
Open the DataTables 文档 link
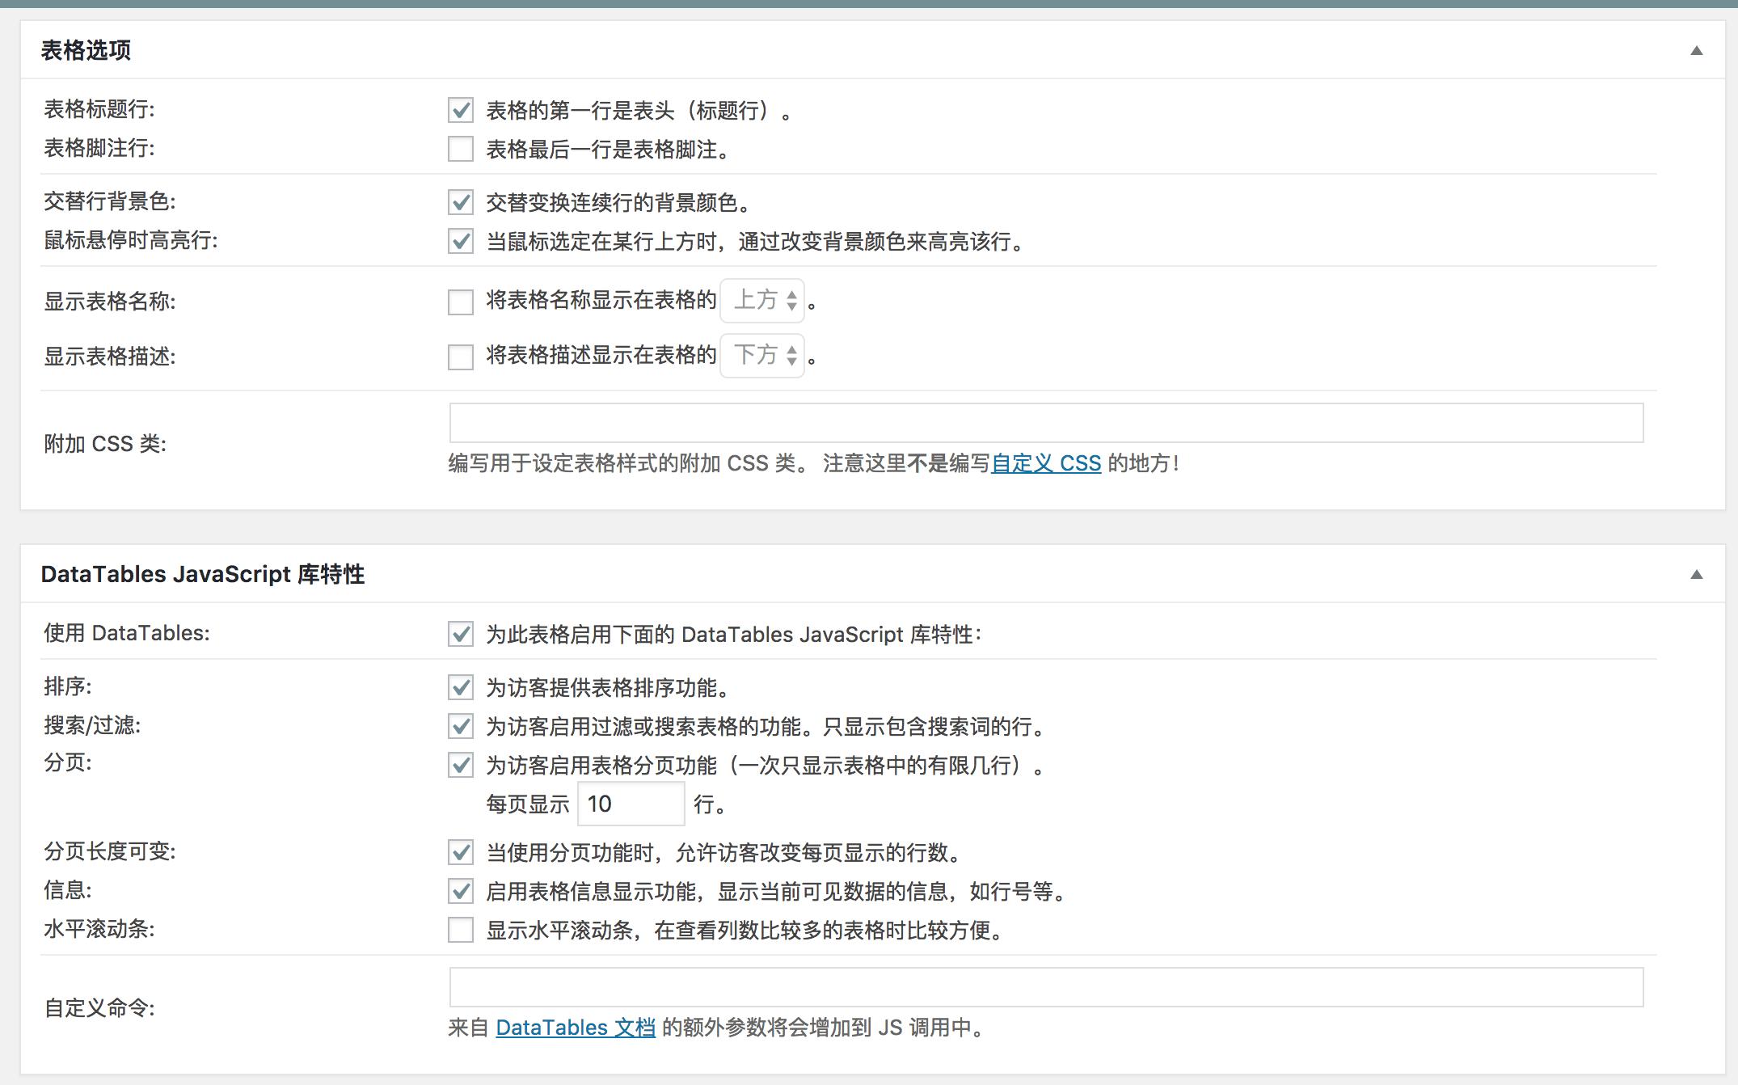[576, 1029]
